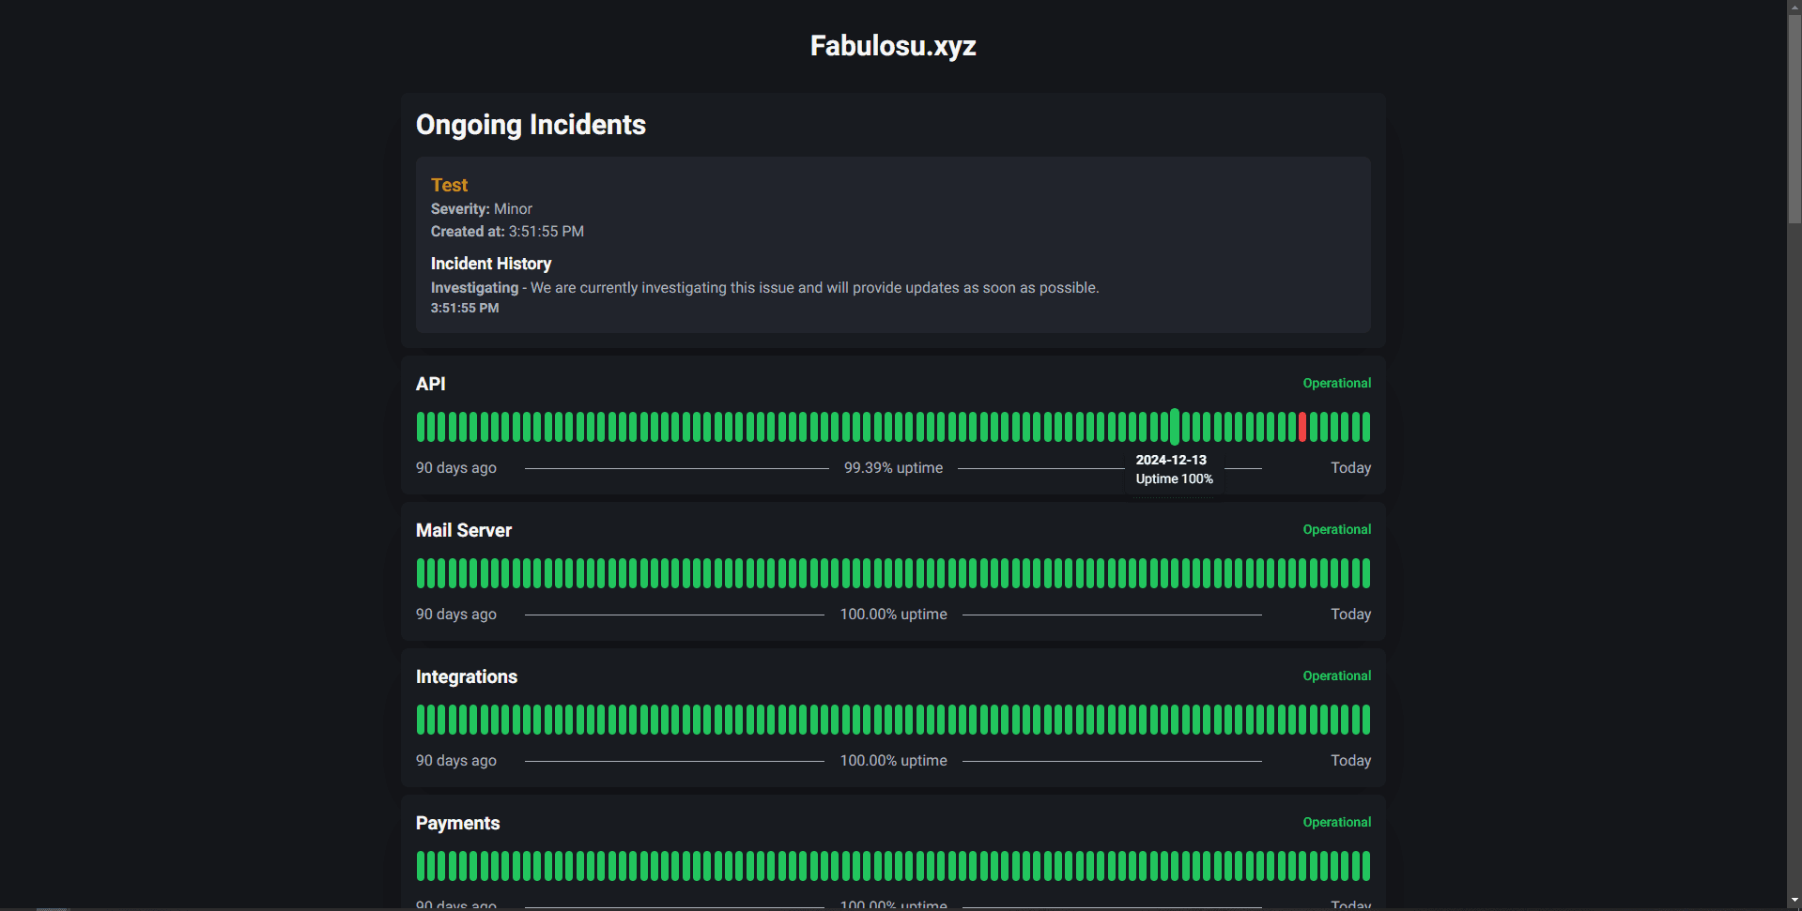Viewport: 1802px width, 911px height.
Task: Select today's rightmost bar in API row
Action: click(1366, 427)
